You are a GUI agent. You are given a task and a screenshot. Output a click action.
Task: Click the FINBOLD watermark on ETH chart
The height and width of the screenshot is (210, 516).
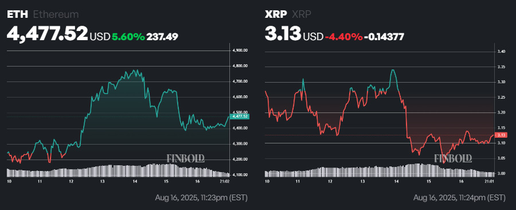coord(186,158)
